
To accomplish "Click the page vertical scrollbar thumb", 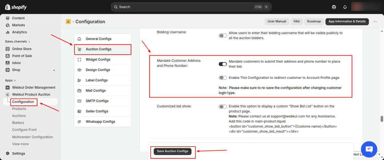I will click(x=382, y=119).
